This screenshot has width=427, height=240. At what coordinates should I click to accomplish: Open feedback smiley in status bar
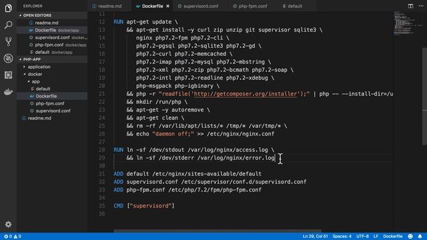point(410,237)
